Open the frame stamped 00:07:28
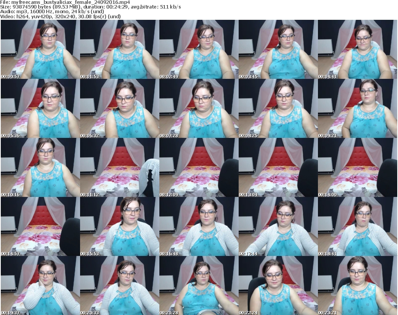Image resolution: width=398 pixels, height=315 pixels. (x=199, y=108)
